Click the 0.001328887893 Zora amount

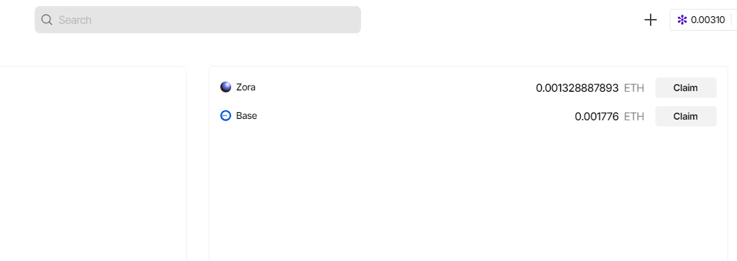coord(577,88)
